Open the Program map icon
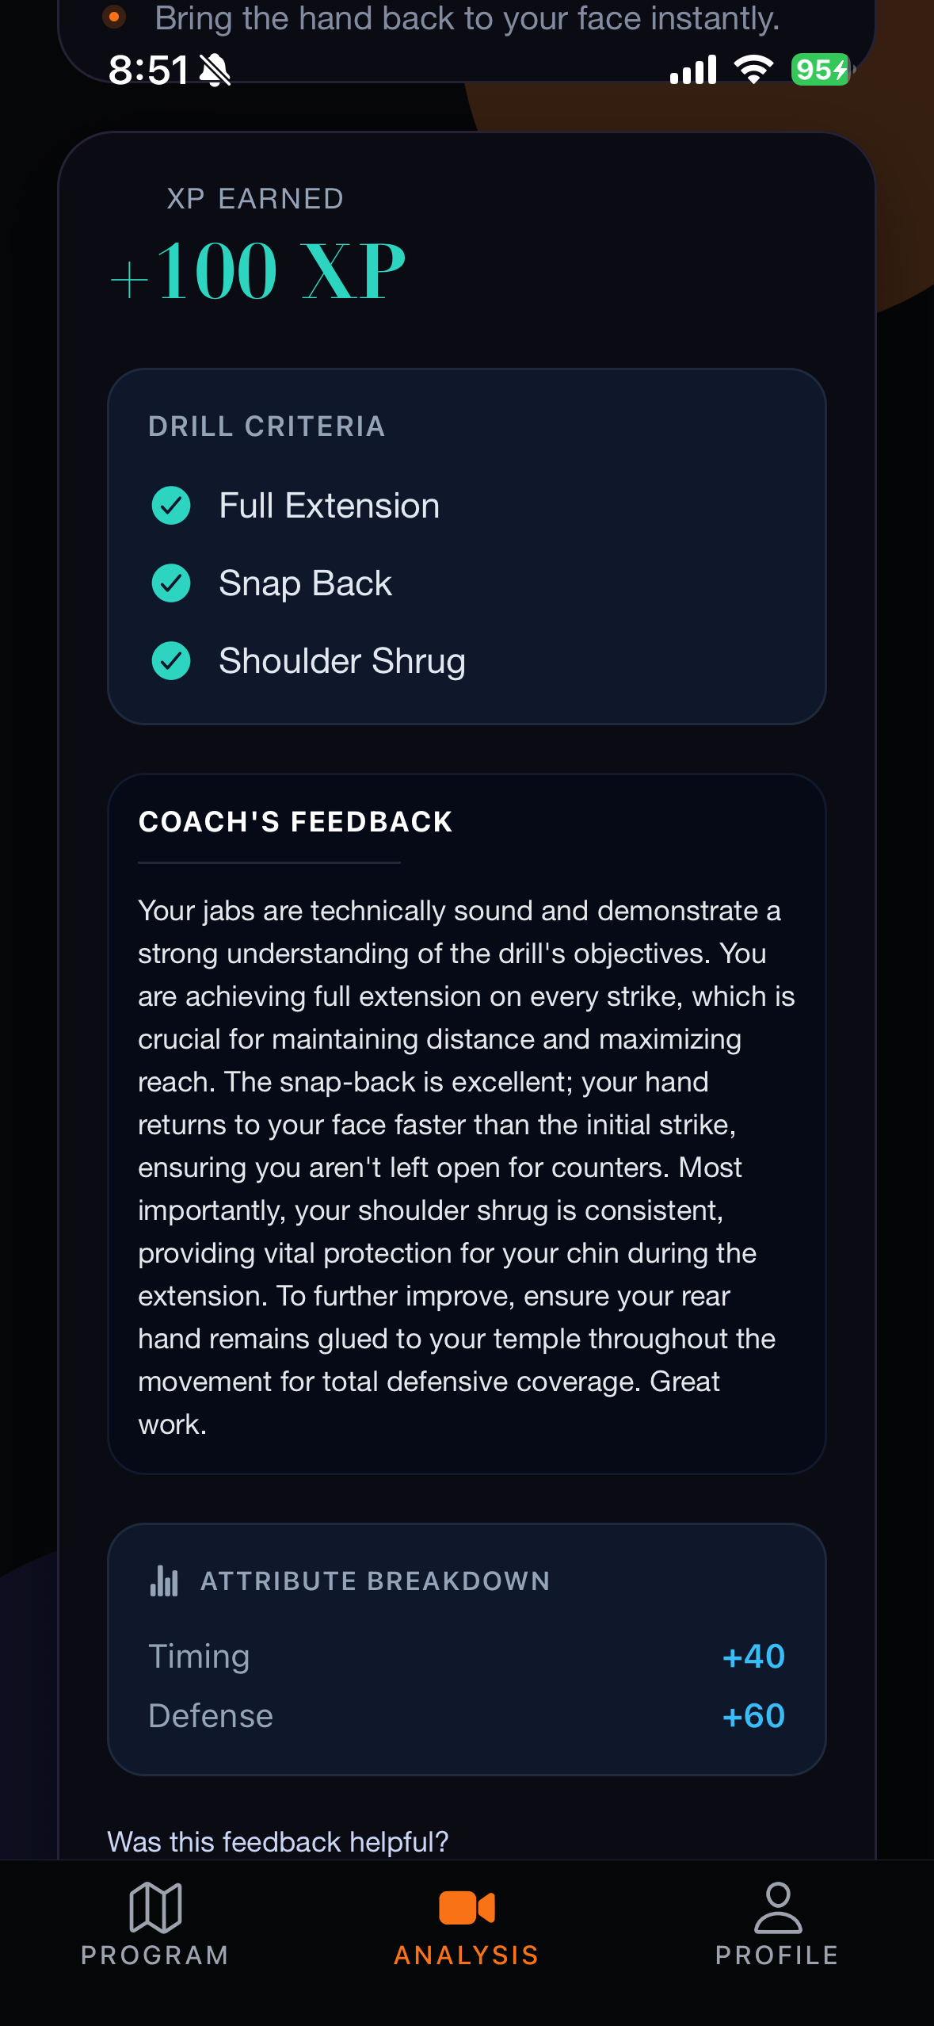This screenshot has height=2026, width=934. point(155,1910)
